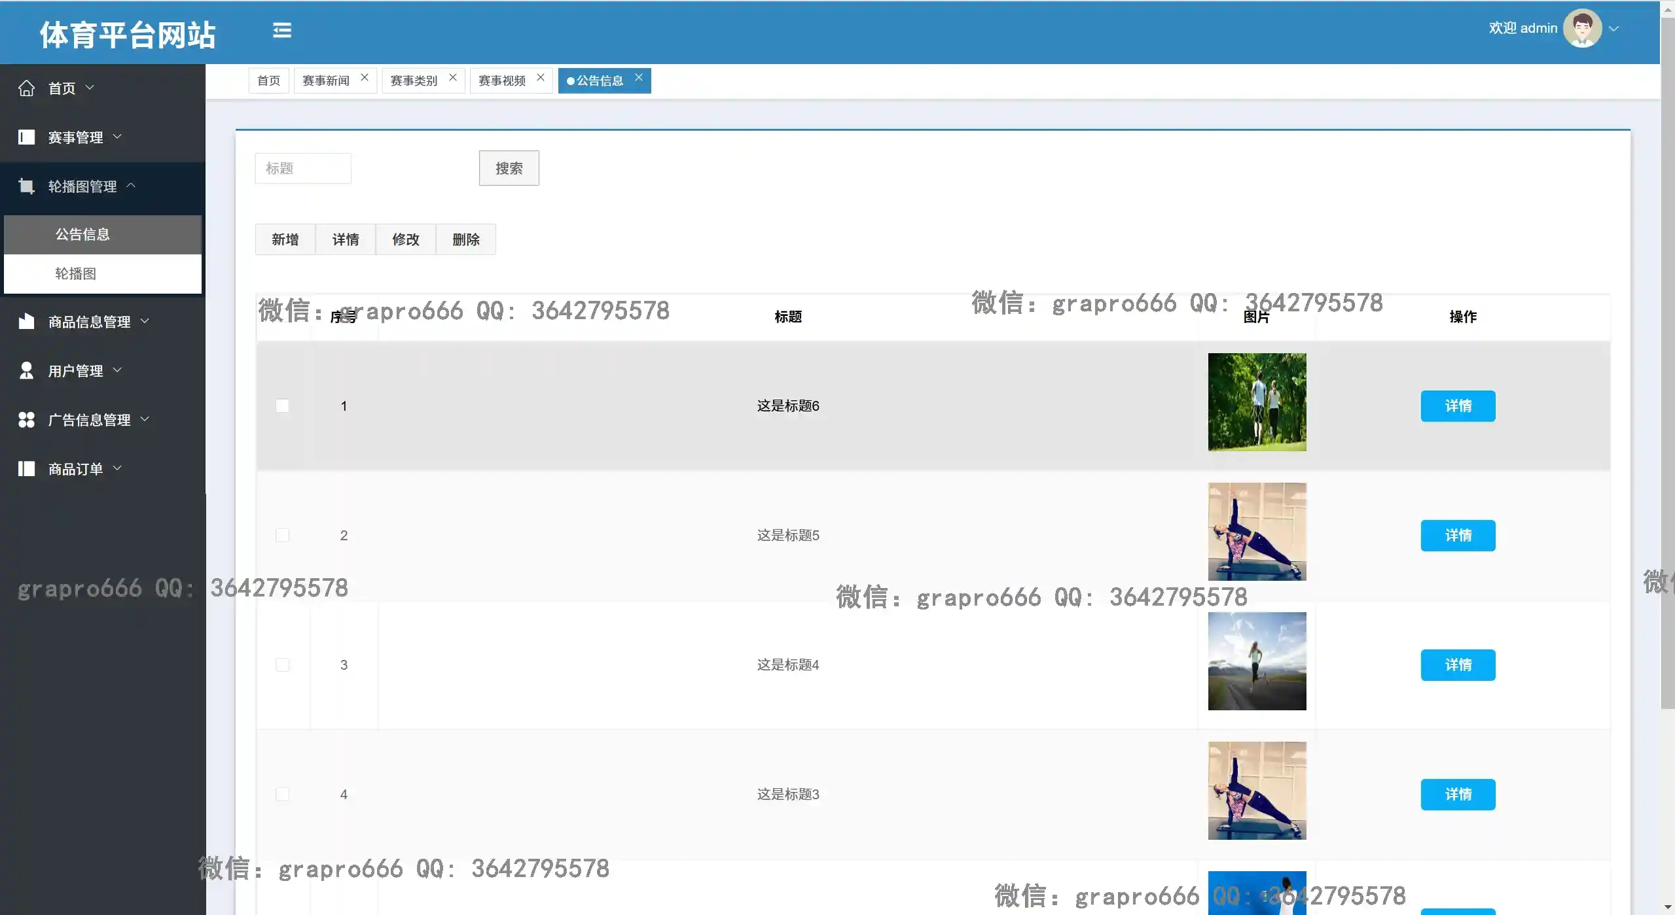The height and width of the screenshot is (915, 1675).
Task: Click the 新增 add button
Action: coord(284,239)
